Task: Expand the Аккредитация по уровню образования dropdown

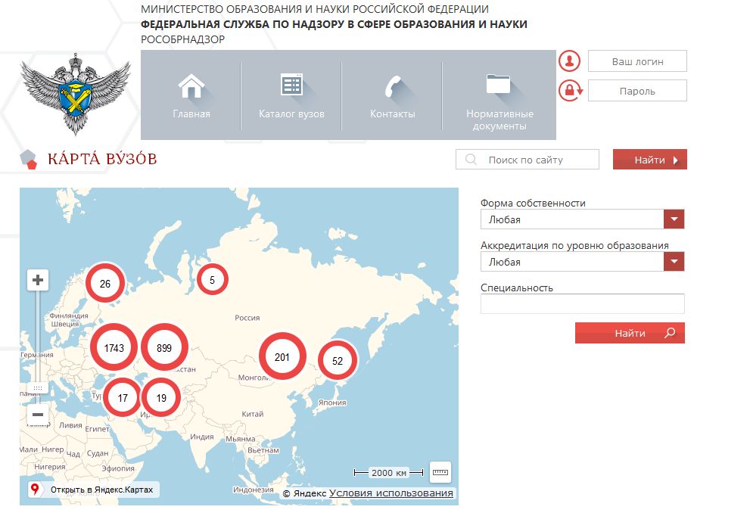Action: (x=674, y=262)
